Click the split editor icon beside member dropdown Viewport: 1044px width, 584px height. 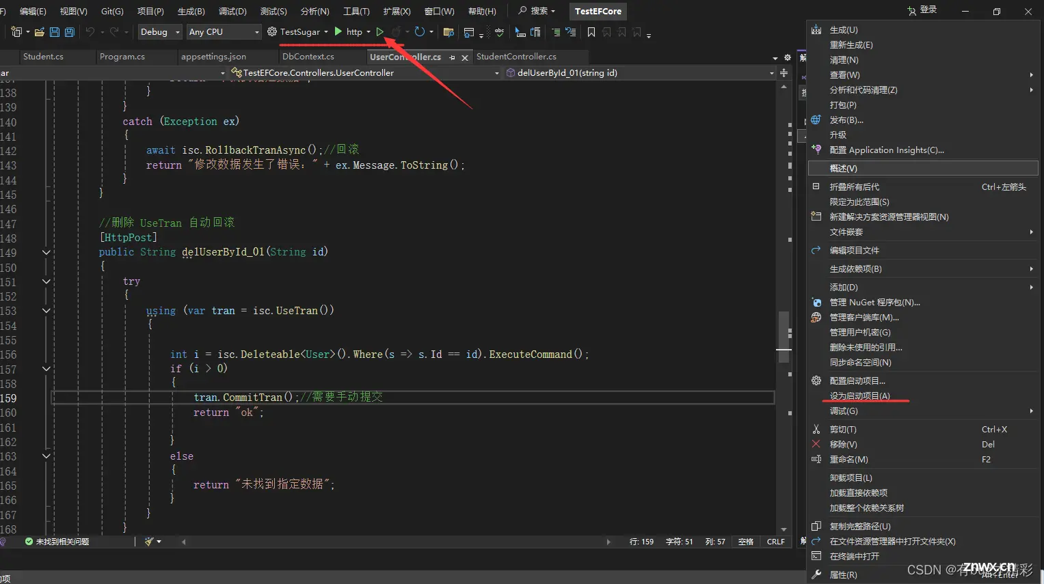pos(784,72)
